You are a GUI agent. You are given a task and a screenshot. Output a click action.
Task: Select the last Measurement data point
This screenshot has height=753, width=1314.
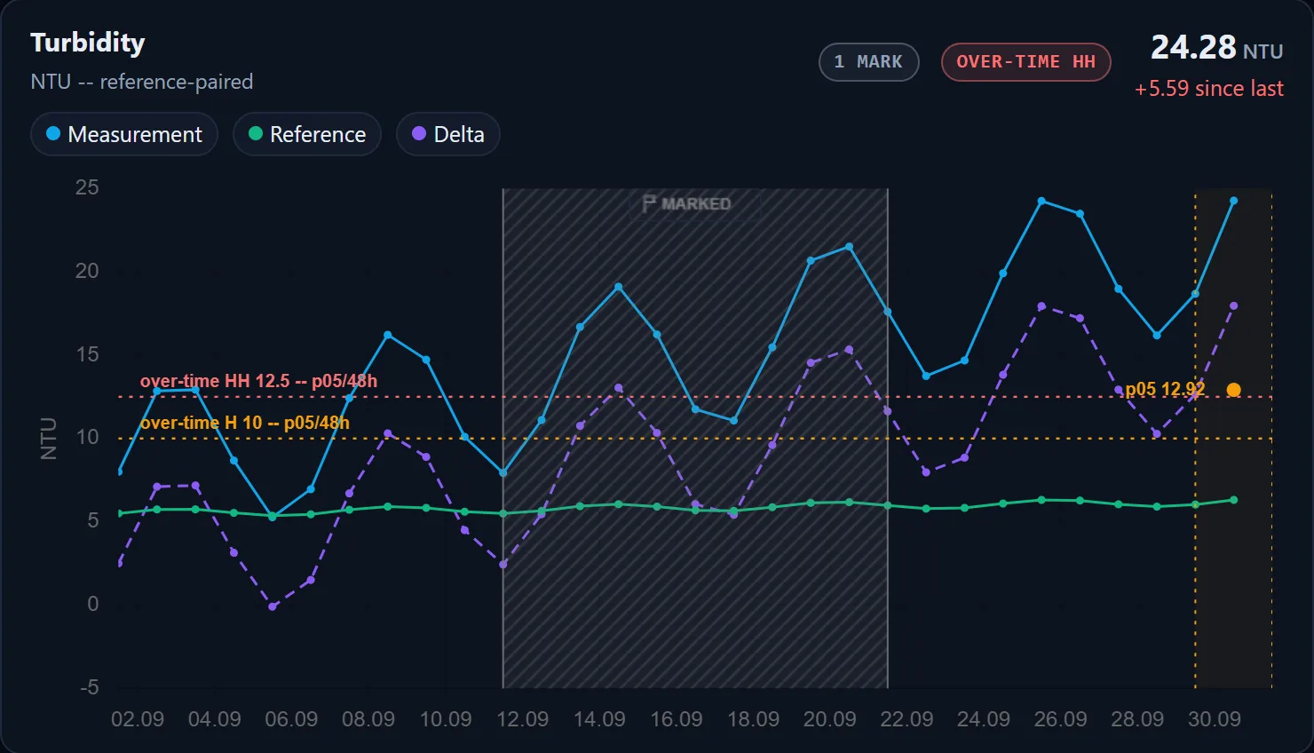click(1233, 201)
